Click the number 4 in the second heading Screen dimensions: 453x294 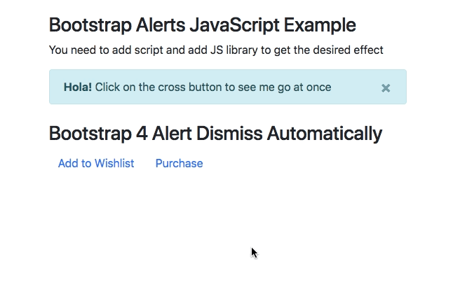142,134
